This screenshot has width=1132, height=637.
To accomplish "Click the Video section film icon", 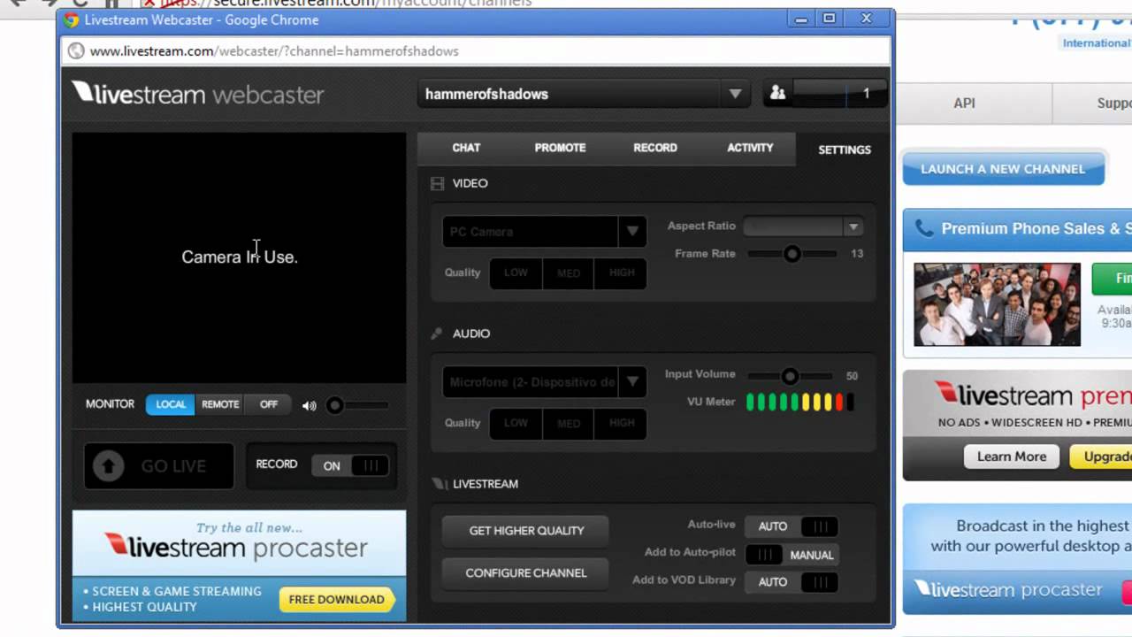I will [437, 184].
